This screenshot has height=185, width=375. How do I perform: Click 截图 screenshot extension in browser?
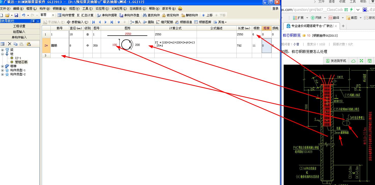(x=352, y=18)
